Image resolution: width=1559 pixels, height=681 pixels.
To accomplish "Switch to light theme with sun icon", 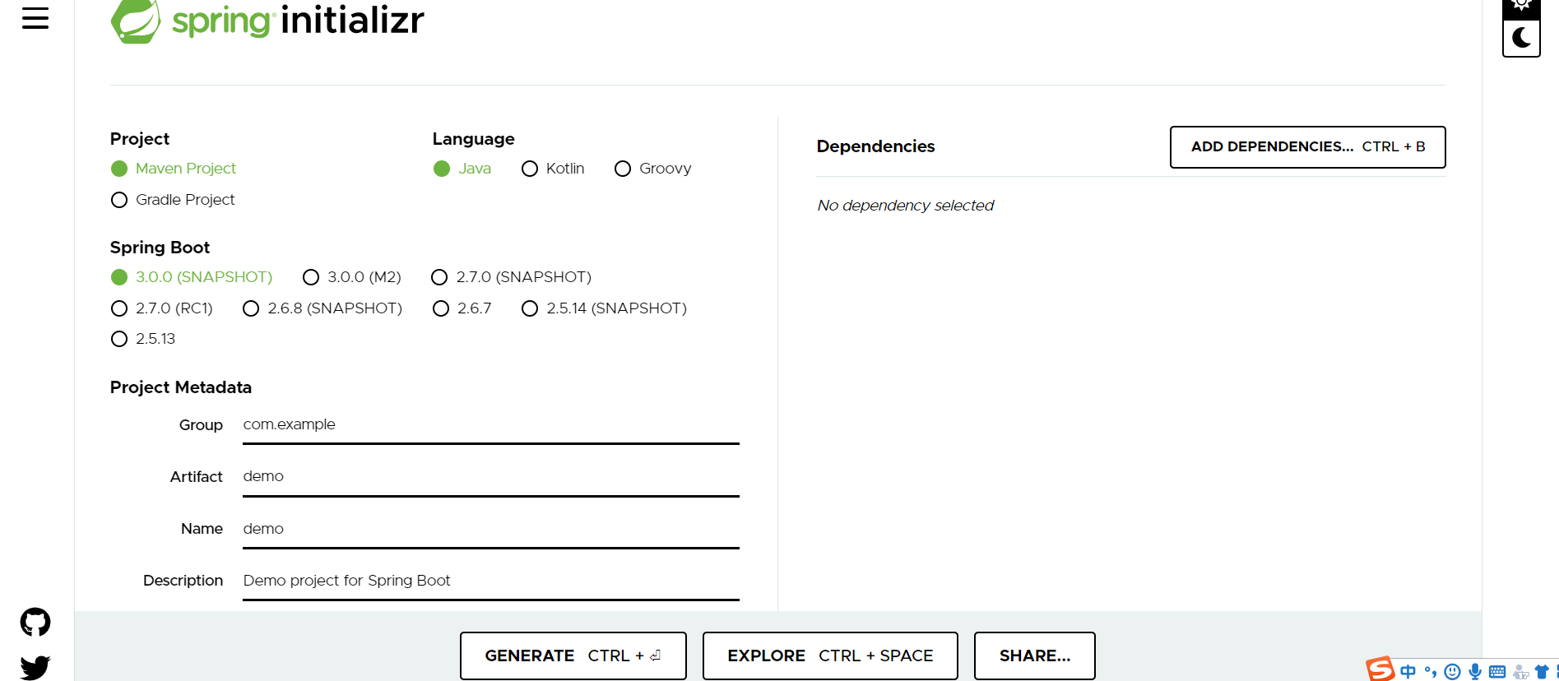I will click(1521, 7).
